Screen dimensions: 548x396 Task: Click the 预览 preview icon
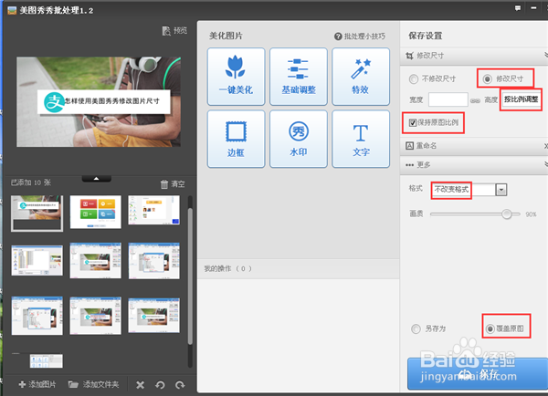pyautogui.click(x=166, y=31)
